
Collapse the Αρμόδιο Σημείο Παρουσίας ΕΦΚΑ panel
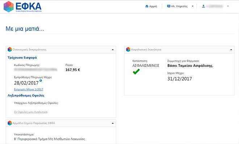click(113, 123)
